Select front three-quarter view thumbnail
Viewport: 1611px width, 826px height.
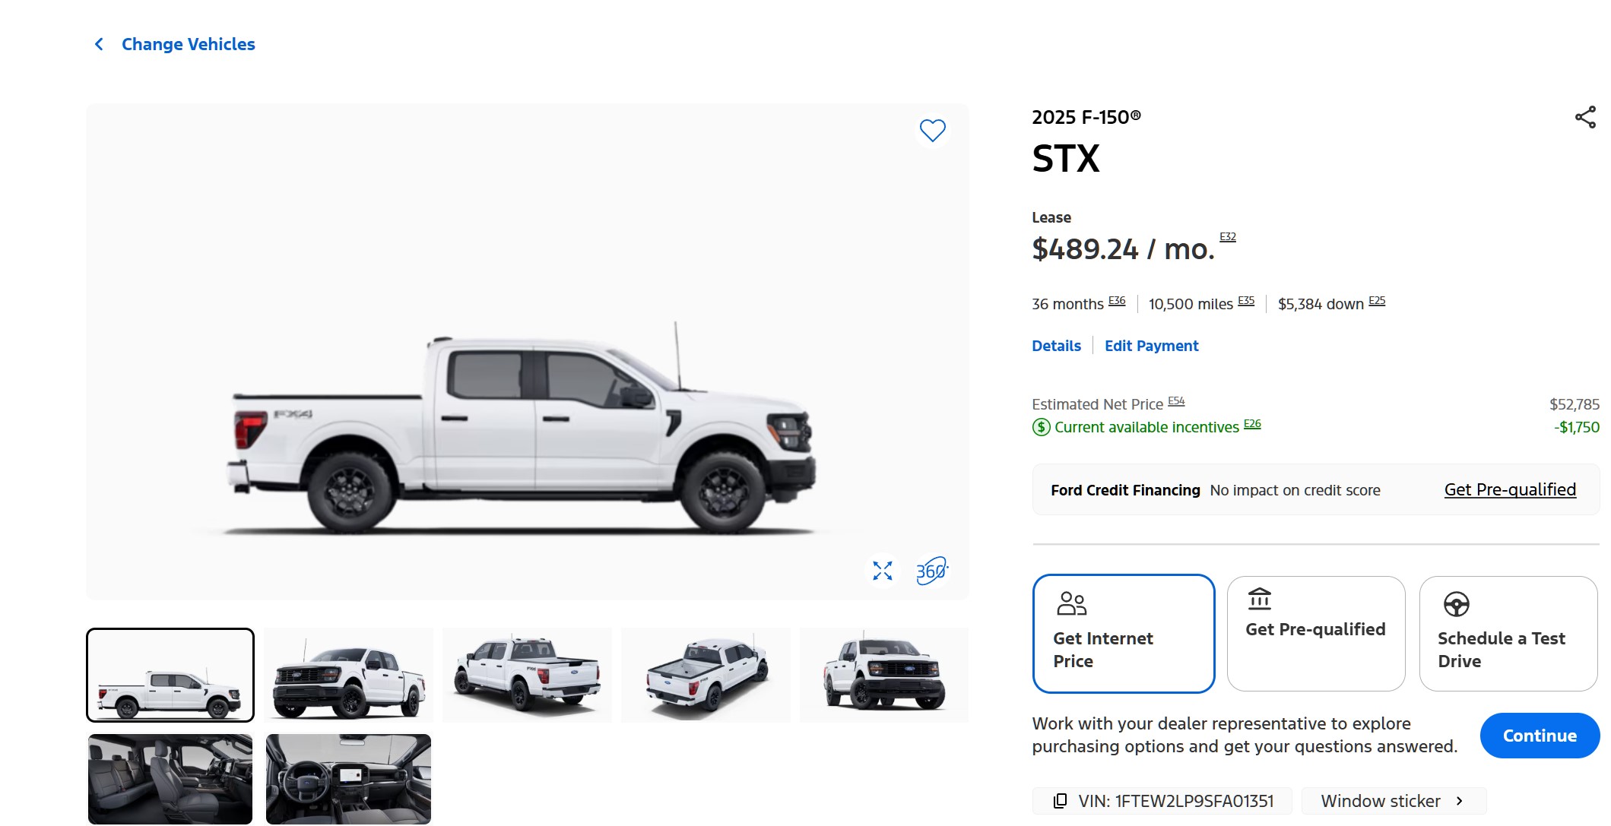(348, 675)
